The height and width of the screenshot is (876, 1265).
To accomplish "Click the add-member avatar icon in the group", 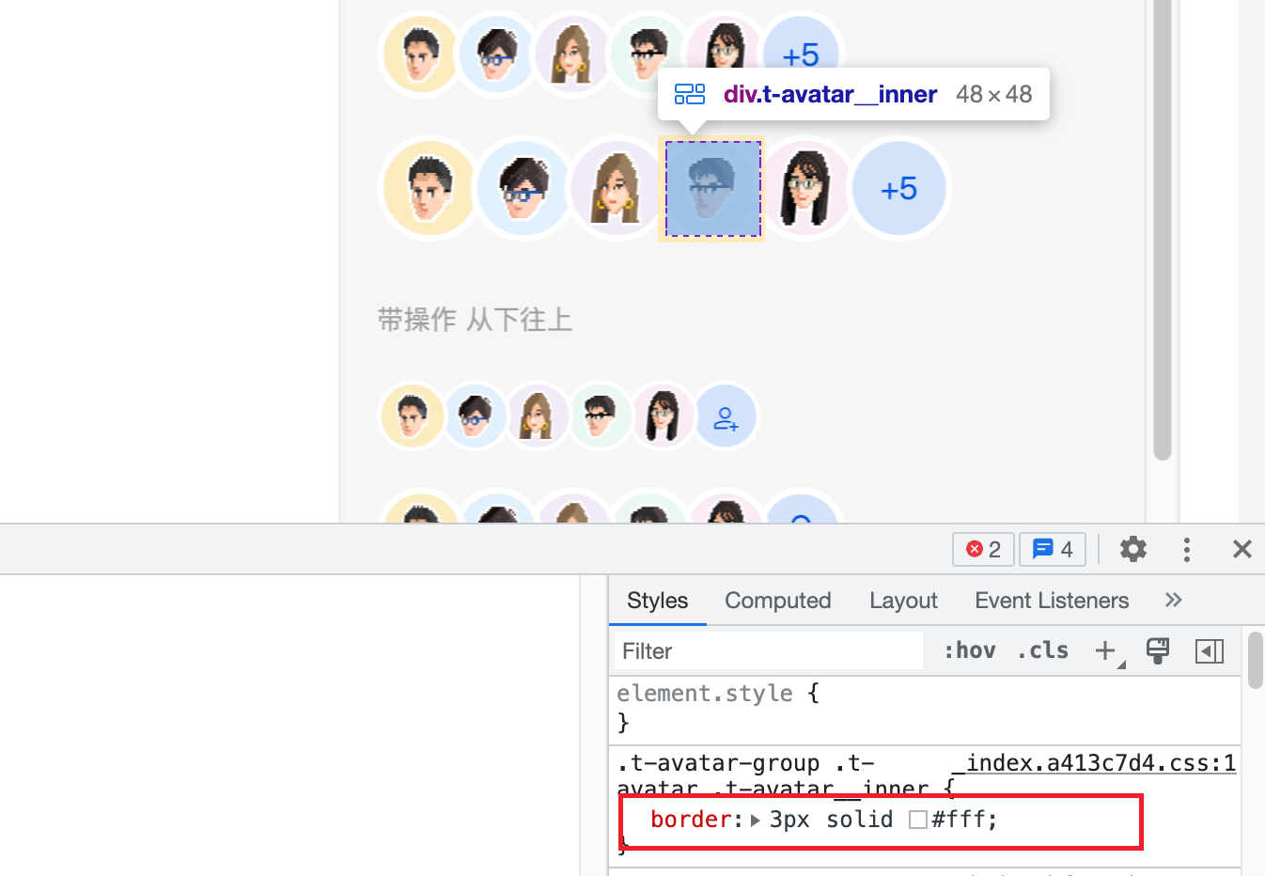I will coord(726,415).
